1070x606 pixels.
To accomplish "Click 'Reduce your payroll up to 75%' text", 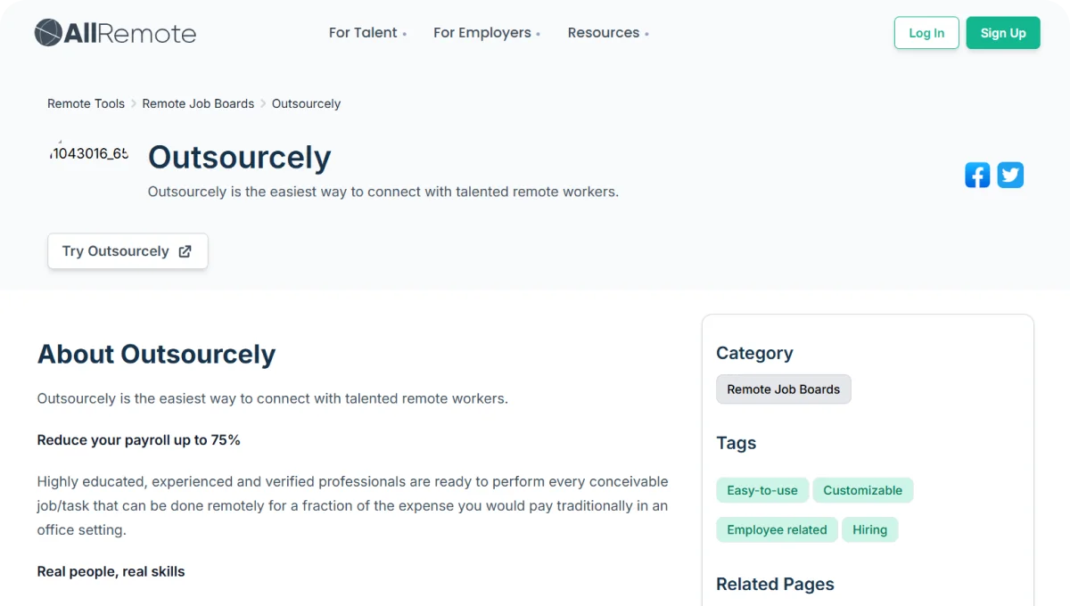I will pyautogui.click(x=139, y=440).
